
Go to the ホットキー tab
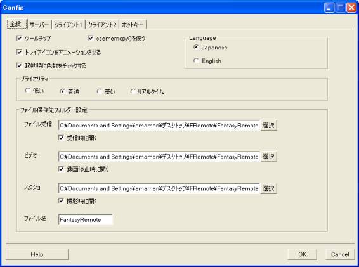click(x=133, y=25)
